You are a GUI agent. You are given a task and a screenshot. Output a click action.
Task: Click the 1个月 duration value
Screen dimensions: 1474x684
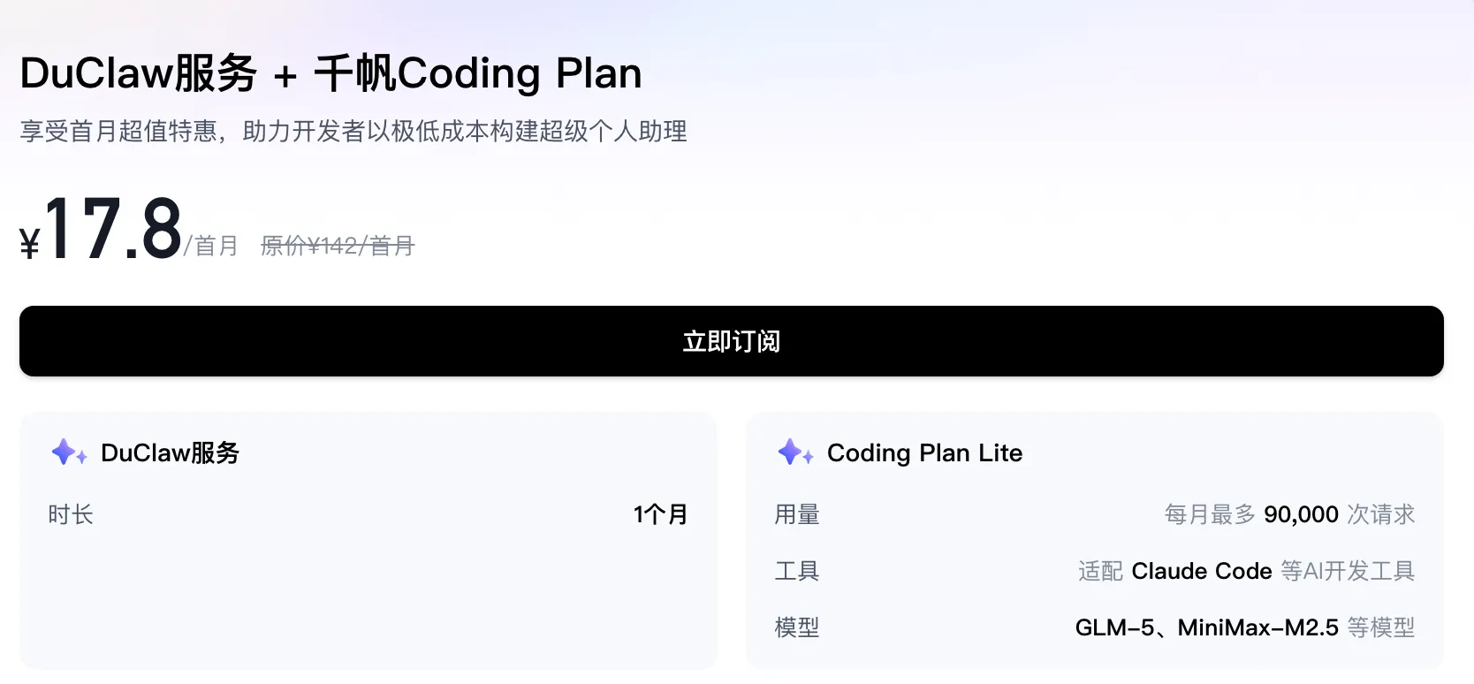coord(660,514)
